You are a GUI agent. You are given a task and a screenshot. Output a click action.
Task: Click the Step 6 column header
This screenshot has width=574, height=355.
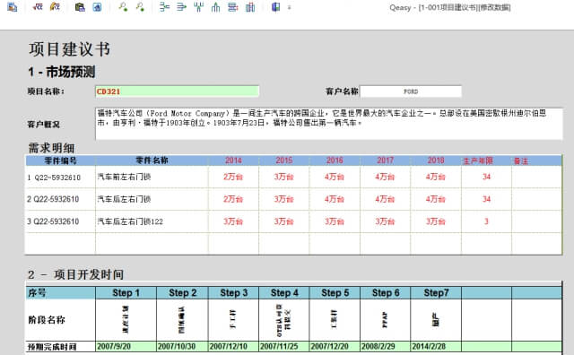click(x=385, y=293)
